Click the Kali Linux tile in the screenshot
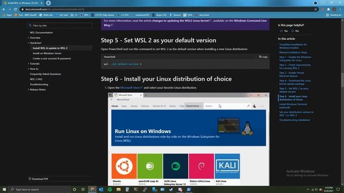Viewport: 344px width, 193px height. tap(227, 166)
